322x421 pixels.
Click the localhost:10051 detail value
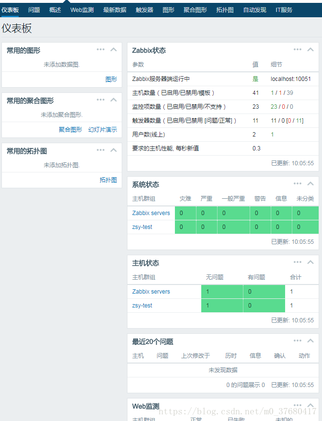tap(290, 79)
